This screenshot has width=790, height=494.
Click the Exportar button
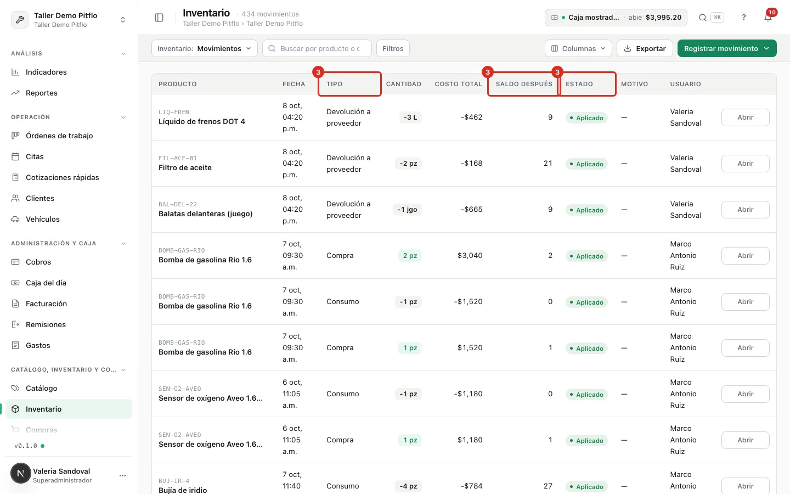(645, 48)
